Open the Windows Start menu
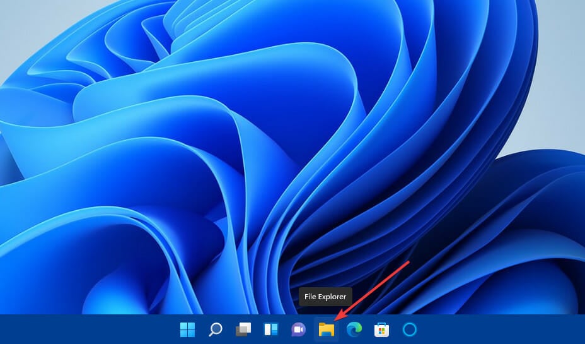Screen dimensions: 585x344 (x=187, y=329)
